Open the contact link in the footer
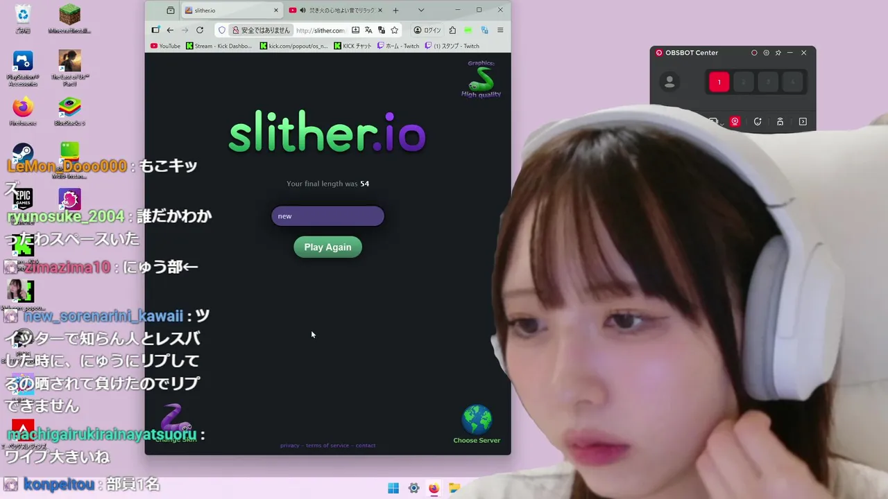Screen dimensions: 888x499 pos(366,446)
